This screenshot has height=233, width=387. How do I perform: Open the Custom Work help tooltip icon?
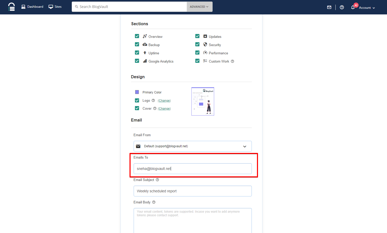(232, 61)
